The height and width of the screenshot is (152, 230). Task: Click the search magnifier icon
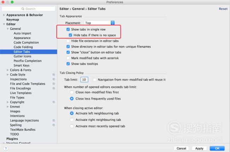(x=23, y=9)
